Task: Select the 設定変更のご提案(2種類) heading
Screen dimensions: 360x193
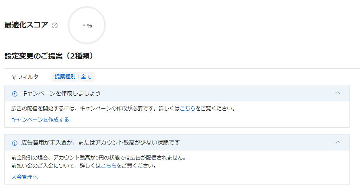Action: [x=49, y=56]
